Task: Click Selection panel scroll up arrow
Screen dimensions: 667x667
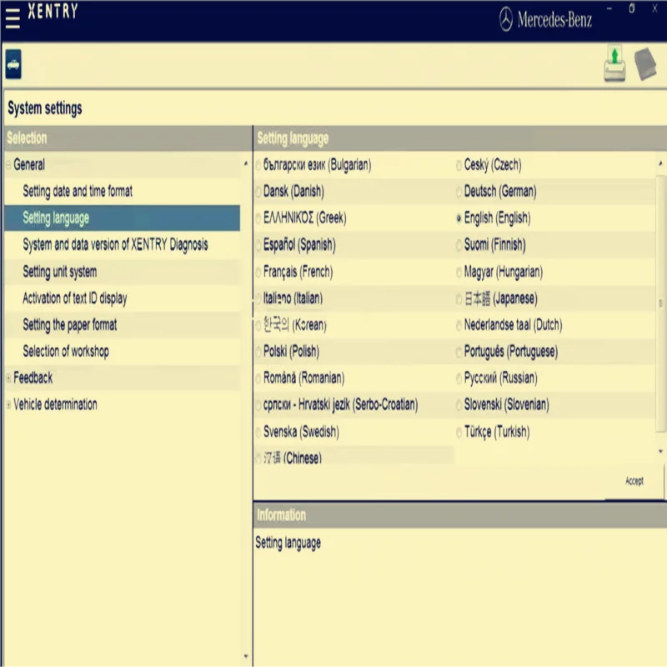Action: tap(246, 163)
